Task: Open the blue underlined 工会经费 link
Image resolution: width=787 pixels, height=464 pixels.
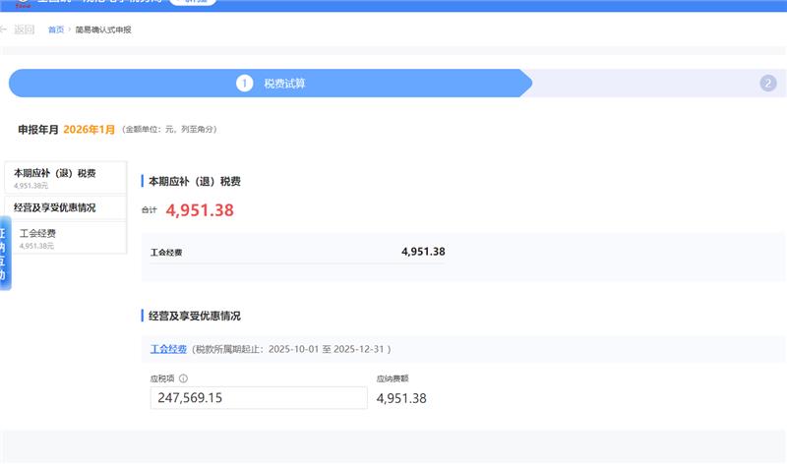Action: click(167, 349)
